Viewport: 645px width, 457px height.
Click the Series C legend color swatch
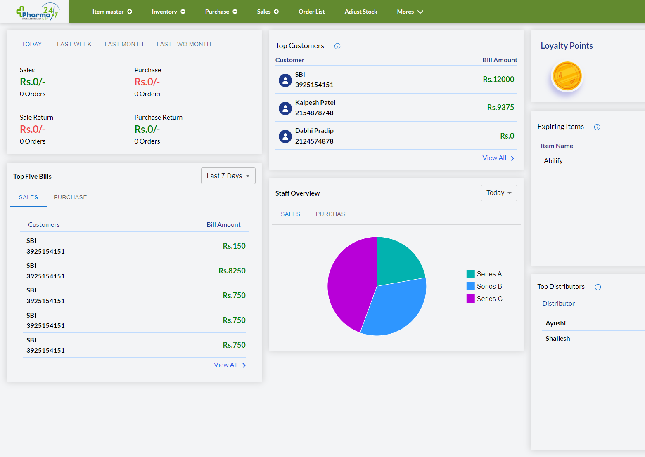[470, 299]
